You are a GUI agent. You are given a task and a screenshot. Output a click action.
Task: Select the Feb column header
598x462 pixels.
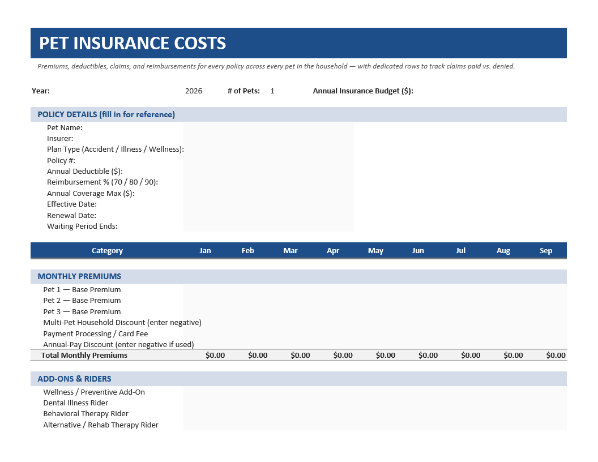247,250
